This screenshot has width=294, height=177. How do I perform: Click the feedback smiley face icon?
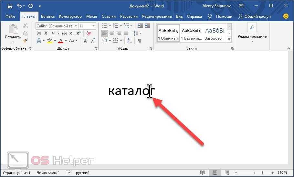286,16
